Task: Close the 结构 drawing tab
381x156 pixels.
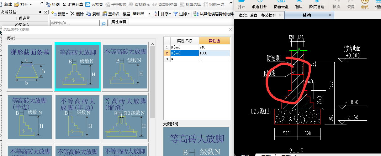Action: 330,15
